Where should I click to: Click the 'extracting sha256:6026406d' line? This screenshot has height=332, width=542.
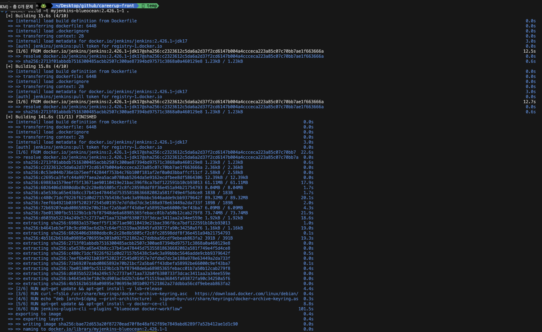point(119,233)
